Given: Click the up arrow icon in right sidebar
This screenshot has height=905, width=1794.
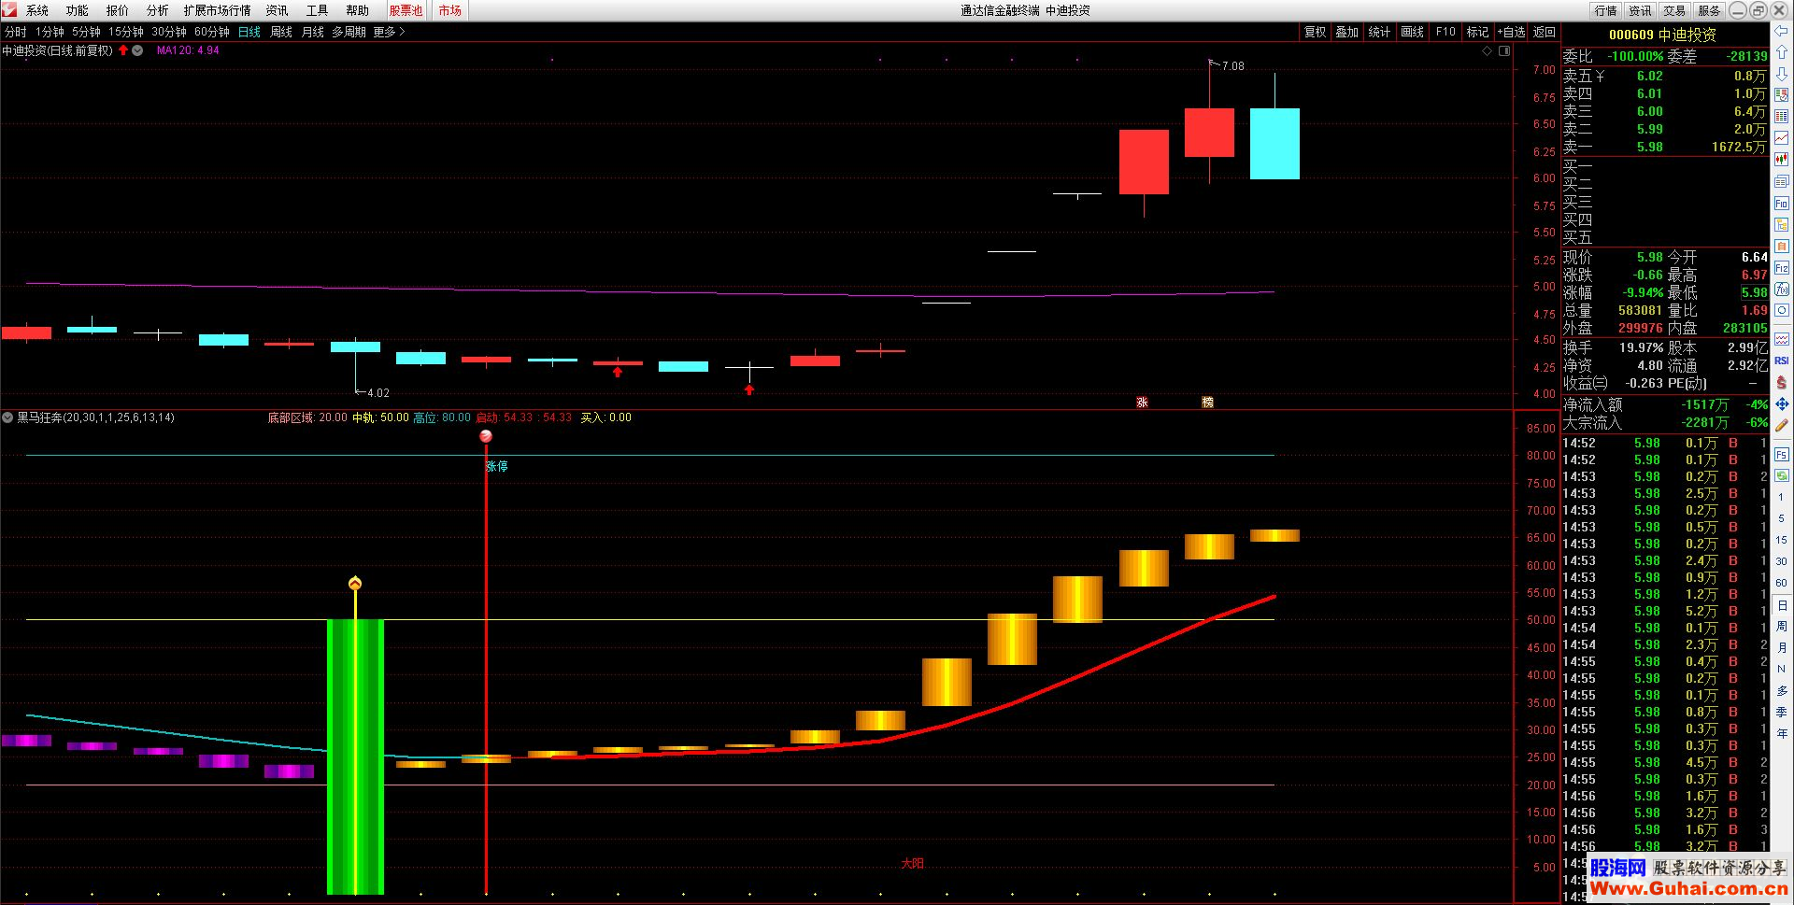Looking at the screenshot, I should click(1782, 52).
